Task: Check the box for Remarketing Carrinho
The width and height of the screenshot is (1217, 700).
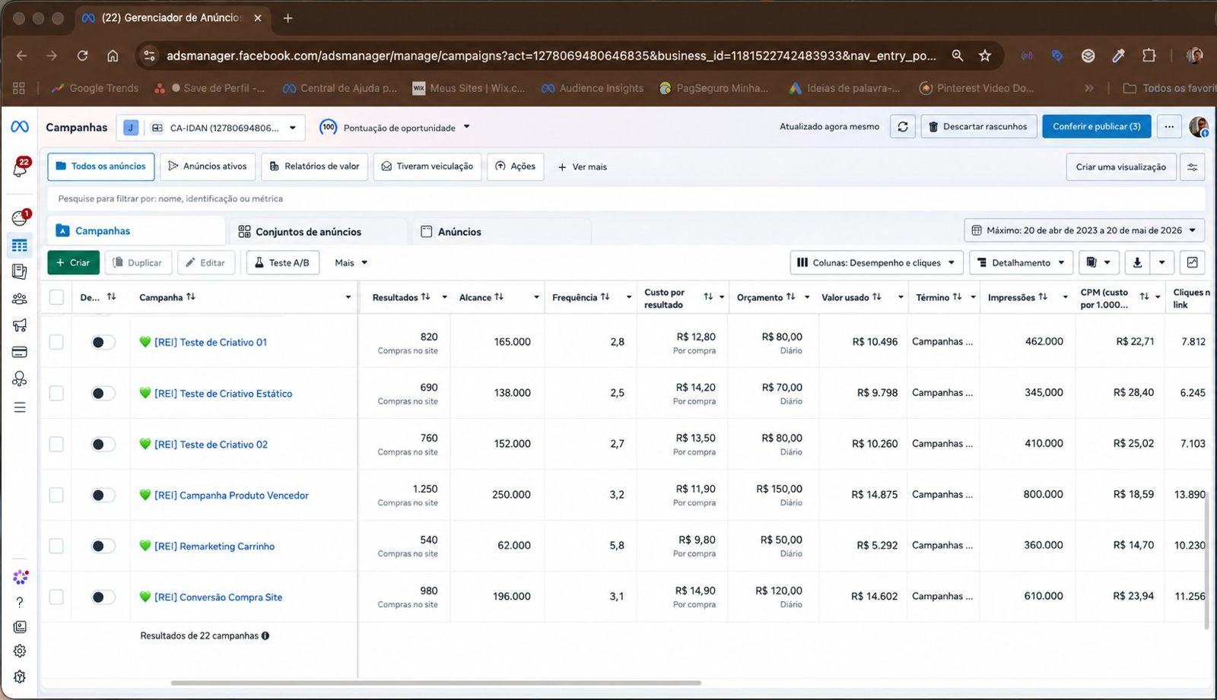Action: pyautogui.click(x=56, y=546)
